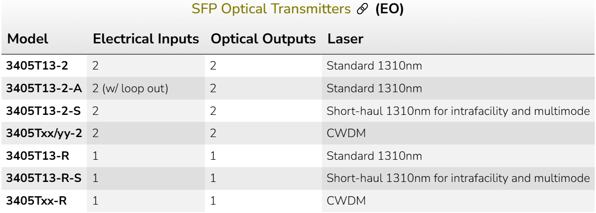Screen dimensions: 596x213
Task: Select model 3405T13-2 in the table
Action: (x=37, y=66)
